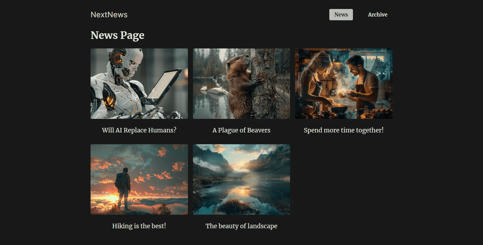Select the 'Spend more time together!' headline
Screen dimensions: 483x245
click(x=343, y=130)
